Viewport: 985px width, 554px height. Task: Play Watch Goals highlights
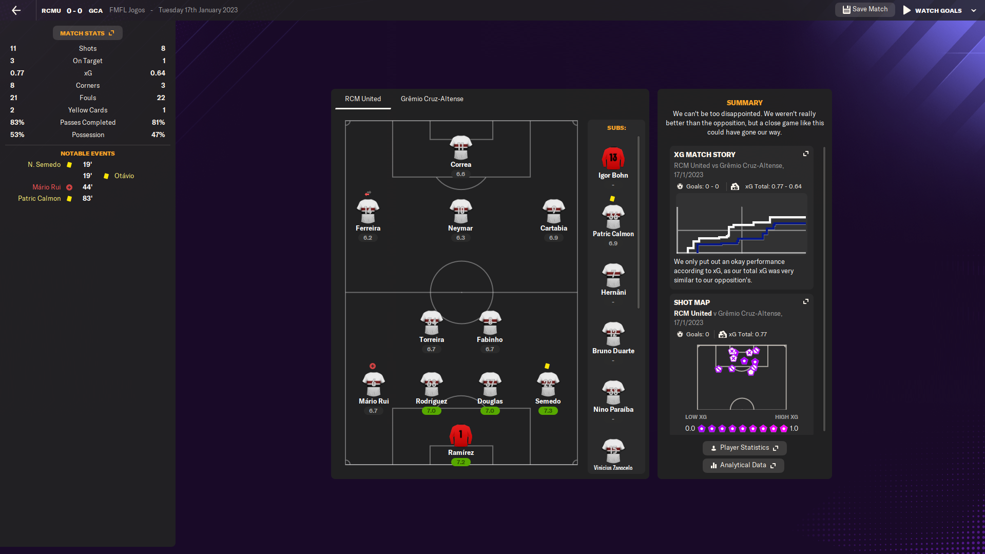(x=933, y=10)
